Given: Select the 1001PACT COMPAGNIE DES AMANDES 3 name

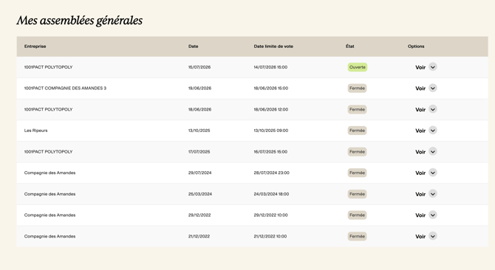Looking at the screenshot, I should [x=65, y=89].
